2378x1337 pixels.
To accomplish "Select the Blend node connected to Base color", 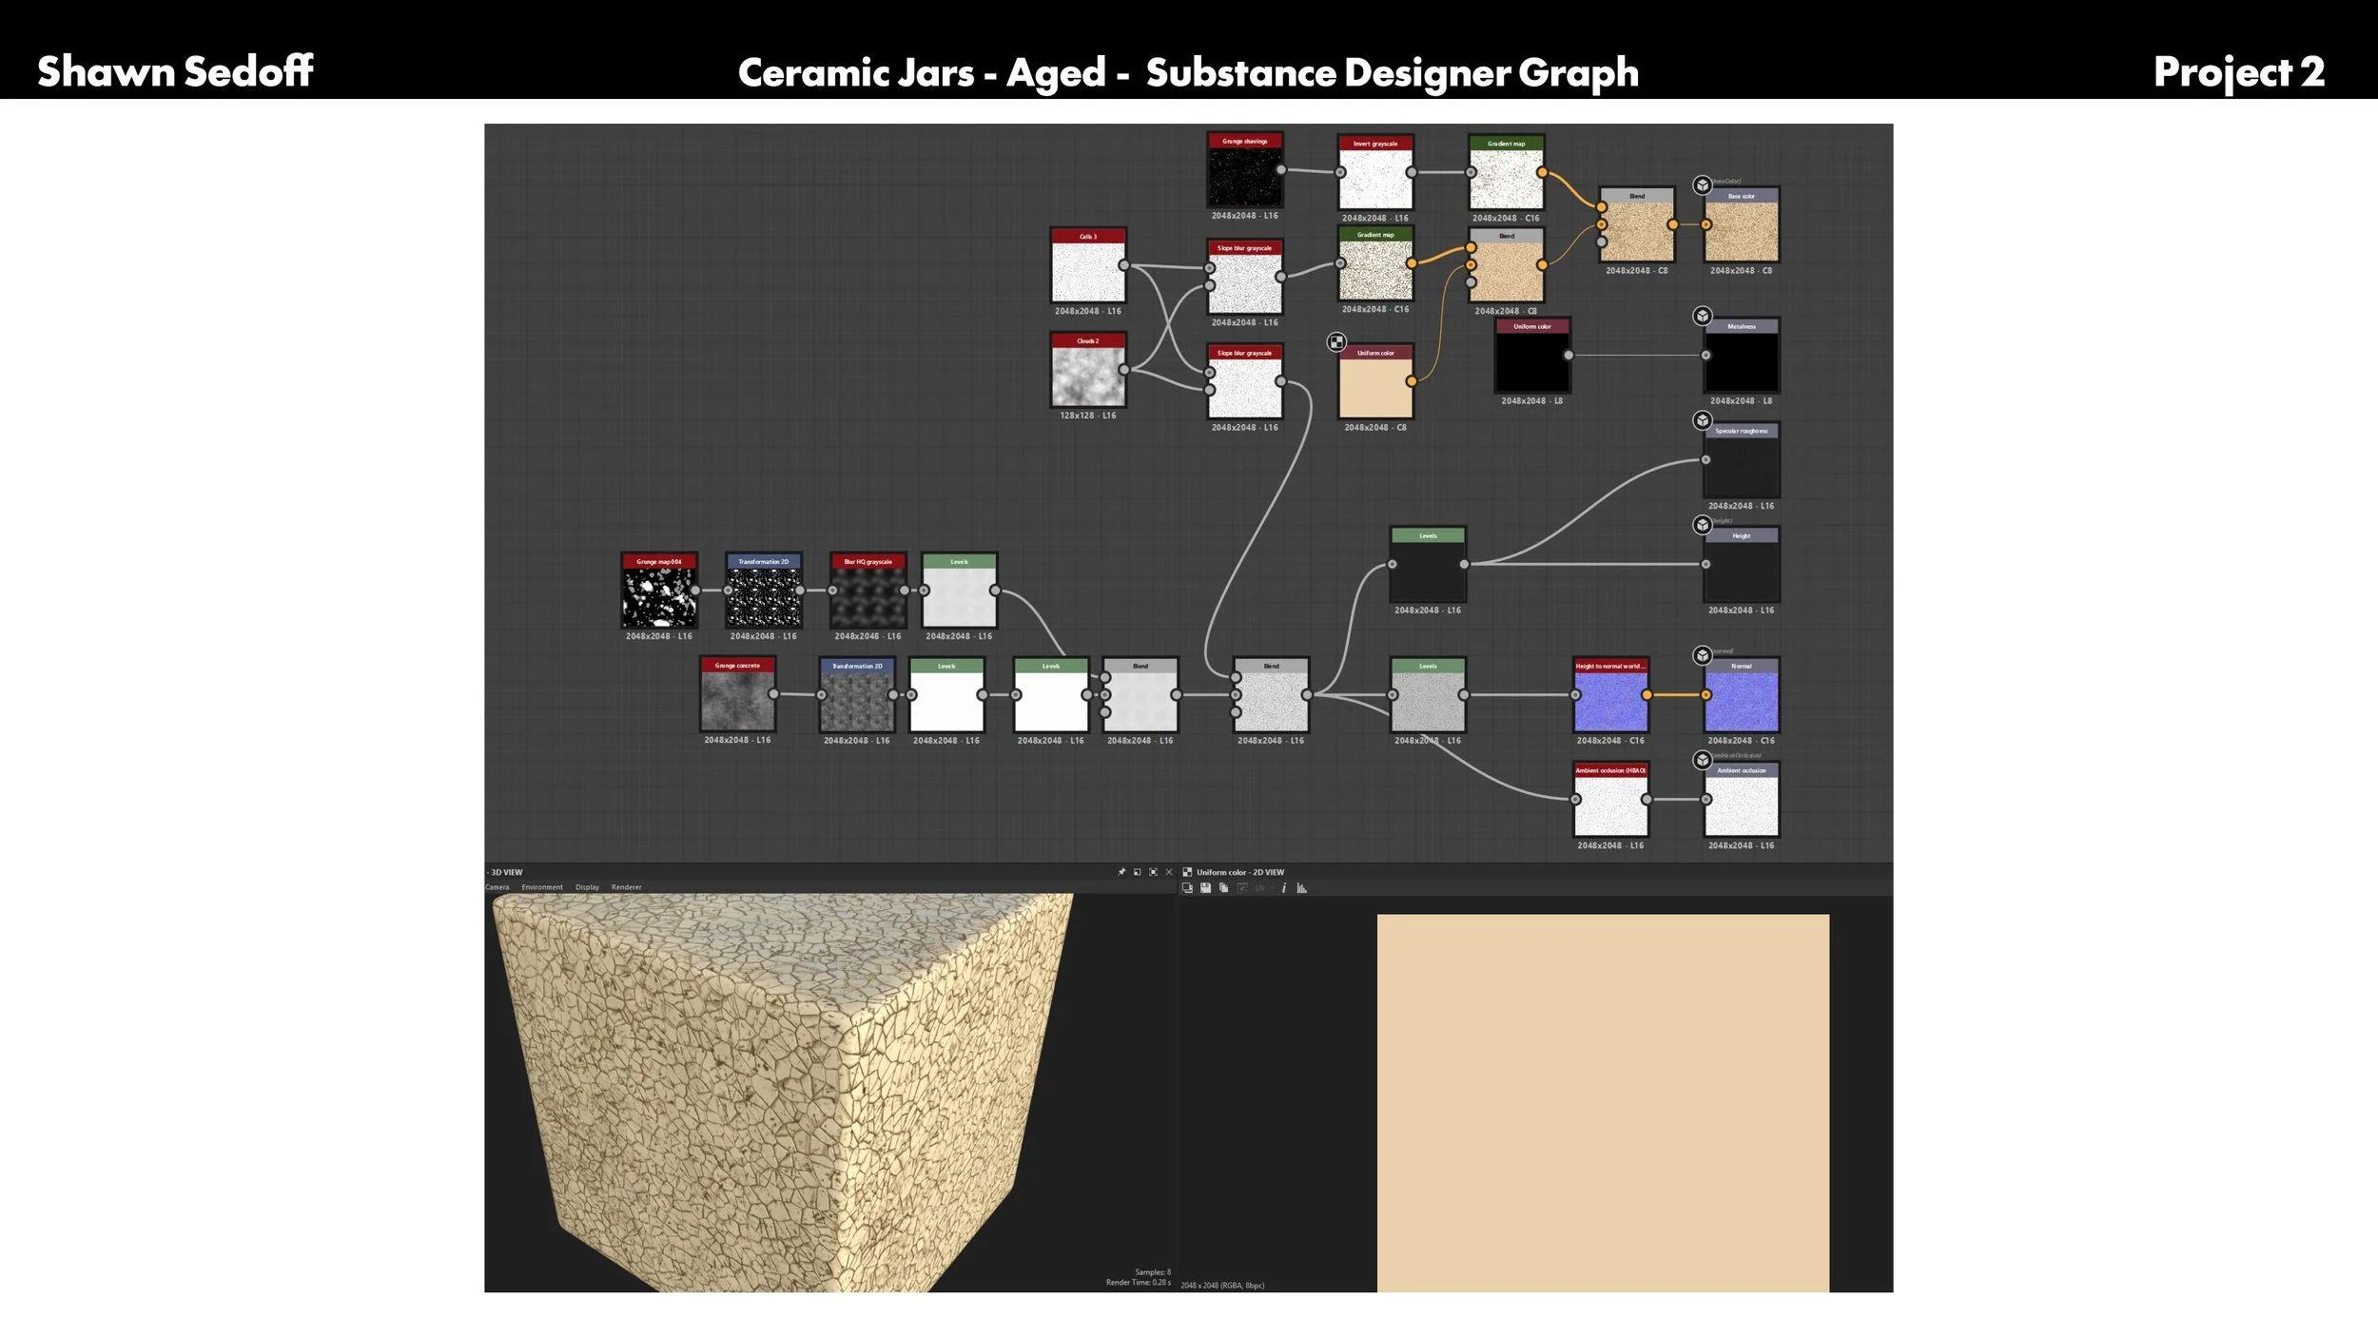I will (x=1637, y=224).
